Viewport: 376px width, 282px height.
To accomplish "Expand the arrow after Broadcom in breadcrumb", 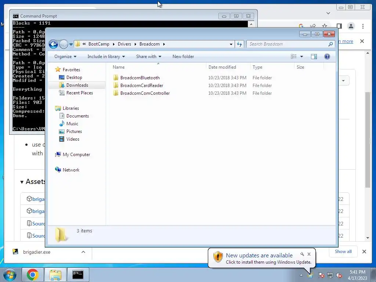I will coord(164,44).
